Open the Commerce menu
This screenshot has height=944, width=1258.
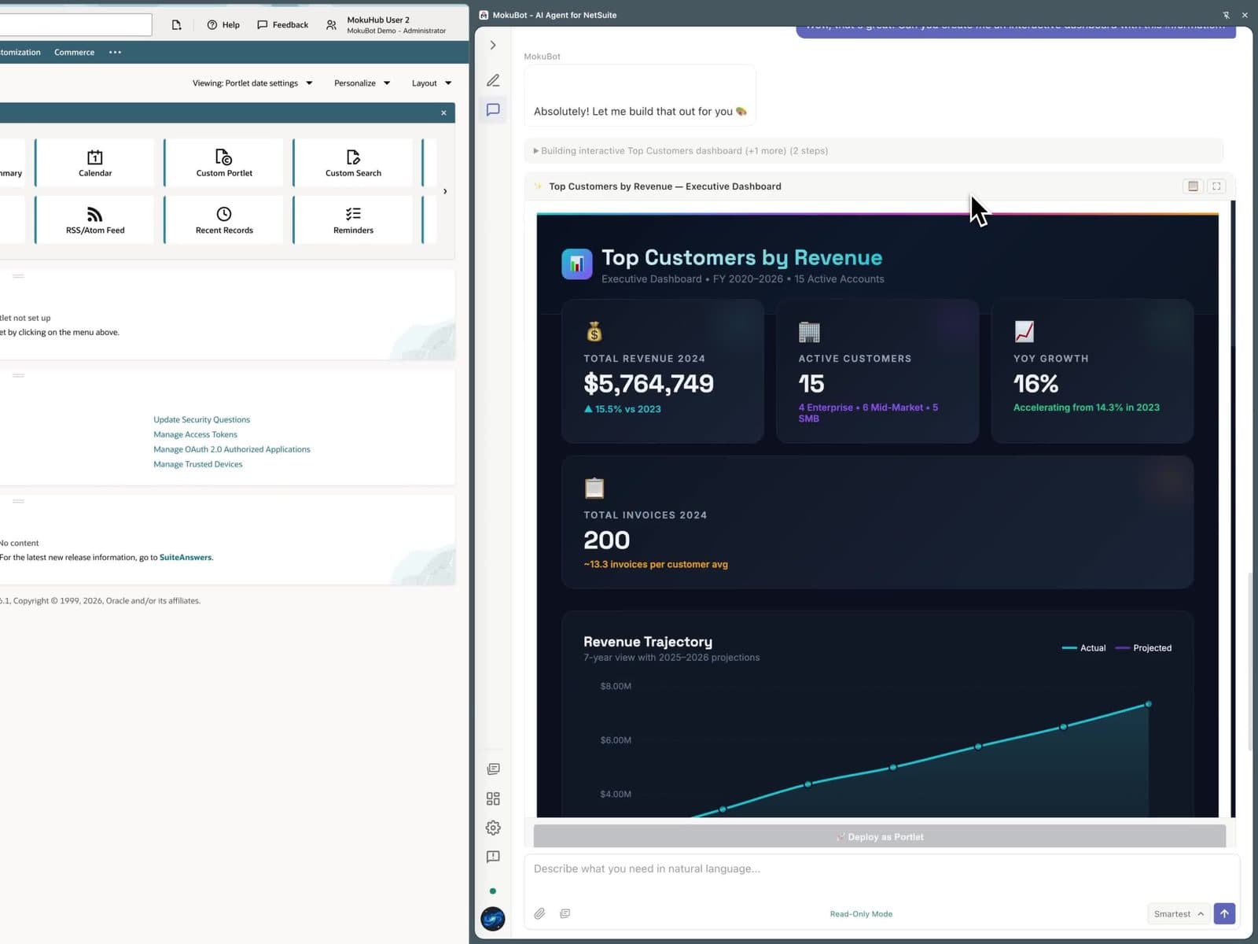74,53
